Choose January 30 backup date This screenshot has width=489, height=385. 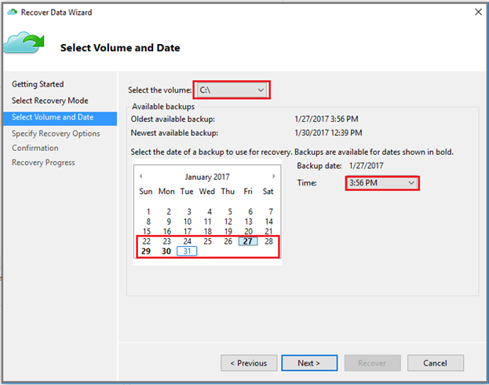(x=166, y=251)
